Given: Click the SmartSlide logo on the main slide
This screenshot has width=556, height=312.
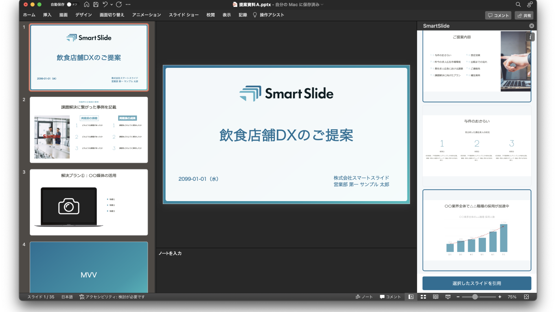Looking at the screenshot, I should [286, 94].
